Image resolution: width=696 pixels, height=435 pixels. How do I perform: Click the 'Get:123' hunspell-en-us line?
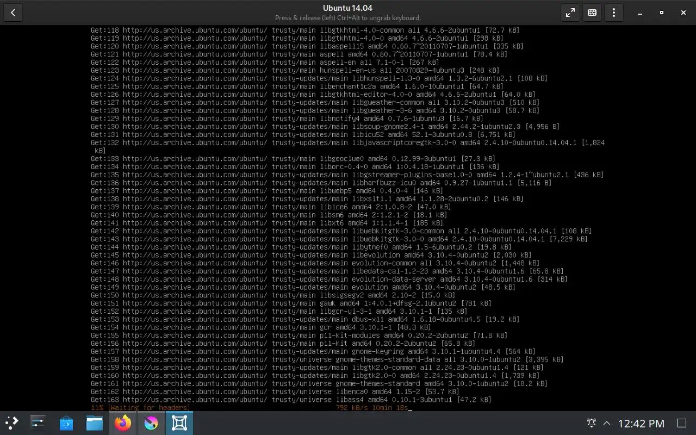coord(295,70)
